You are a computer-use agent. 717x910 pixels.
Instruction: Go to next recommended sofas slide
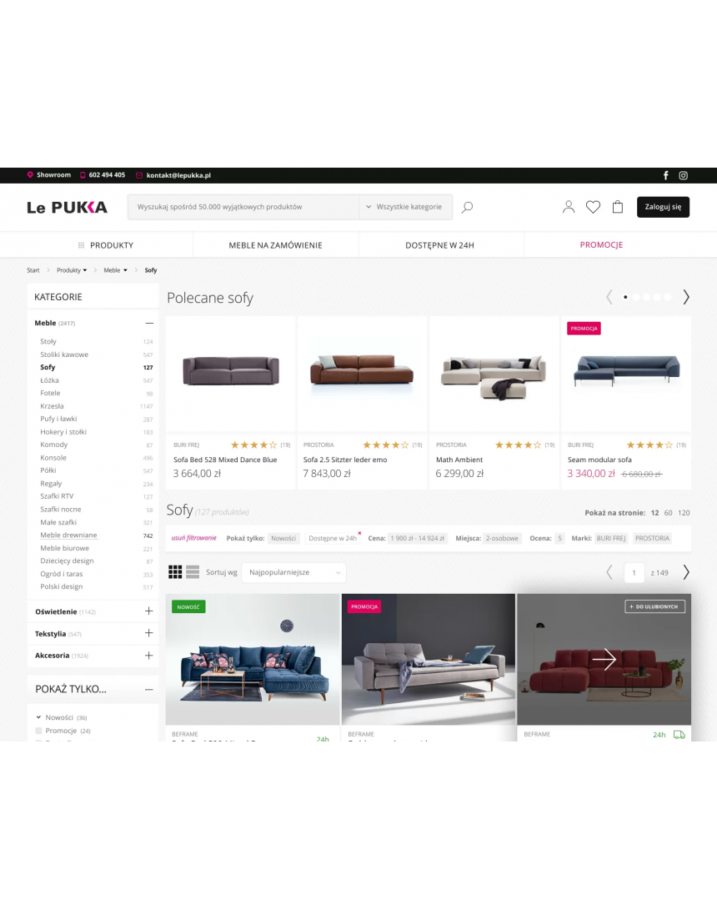[686, 297]
